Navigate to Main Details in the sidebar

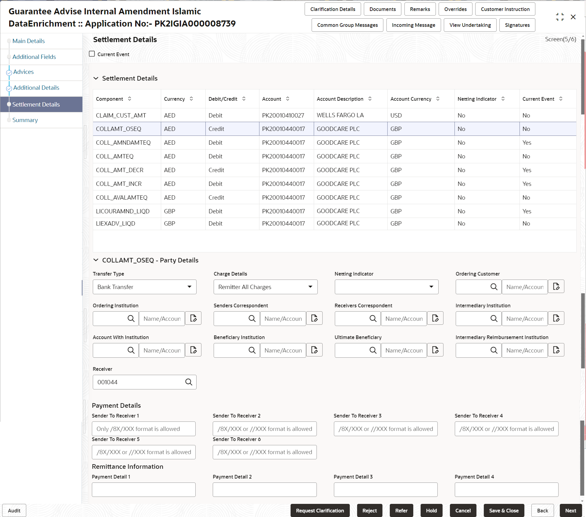(x=29, y=41)
